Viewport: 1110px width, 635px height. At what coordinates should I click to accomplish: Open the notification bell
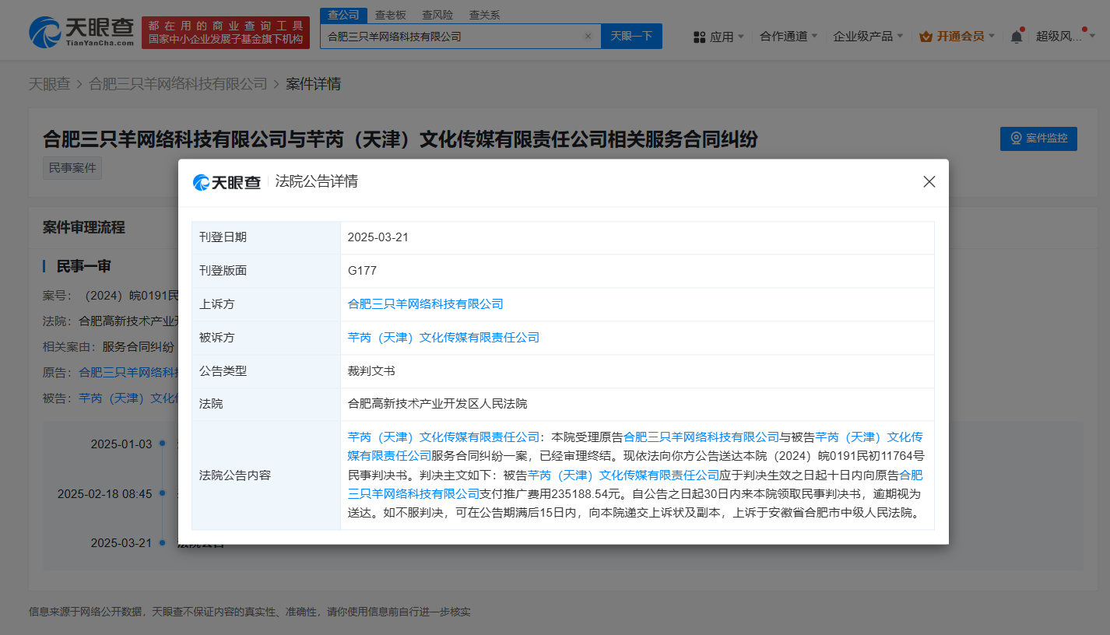point(1017,37)
